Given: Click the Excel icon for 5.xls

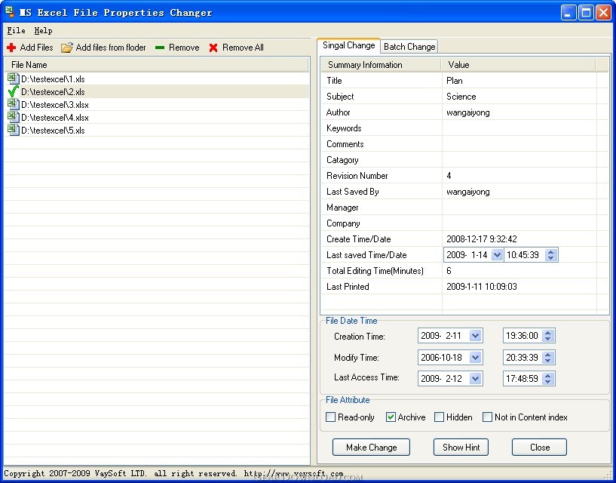Looking at the screenshot, I should 13,130.
